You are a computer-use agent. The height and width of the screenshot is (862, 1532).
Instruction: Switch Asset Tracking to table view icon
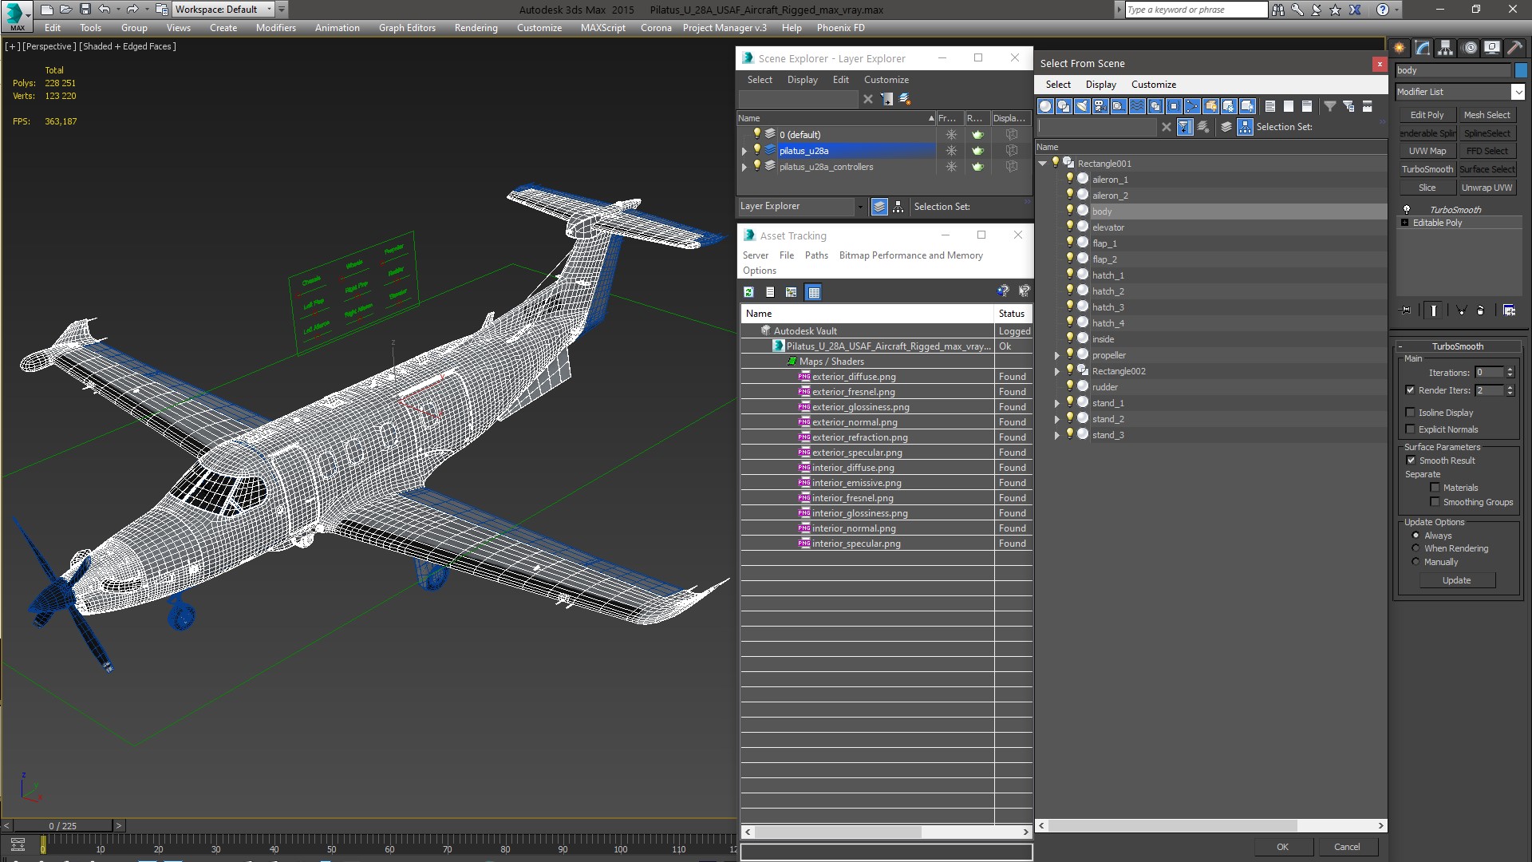coord(813,292)
